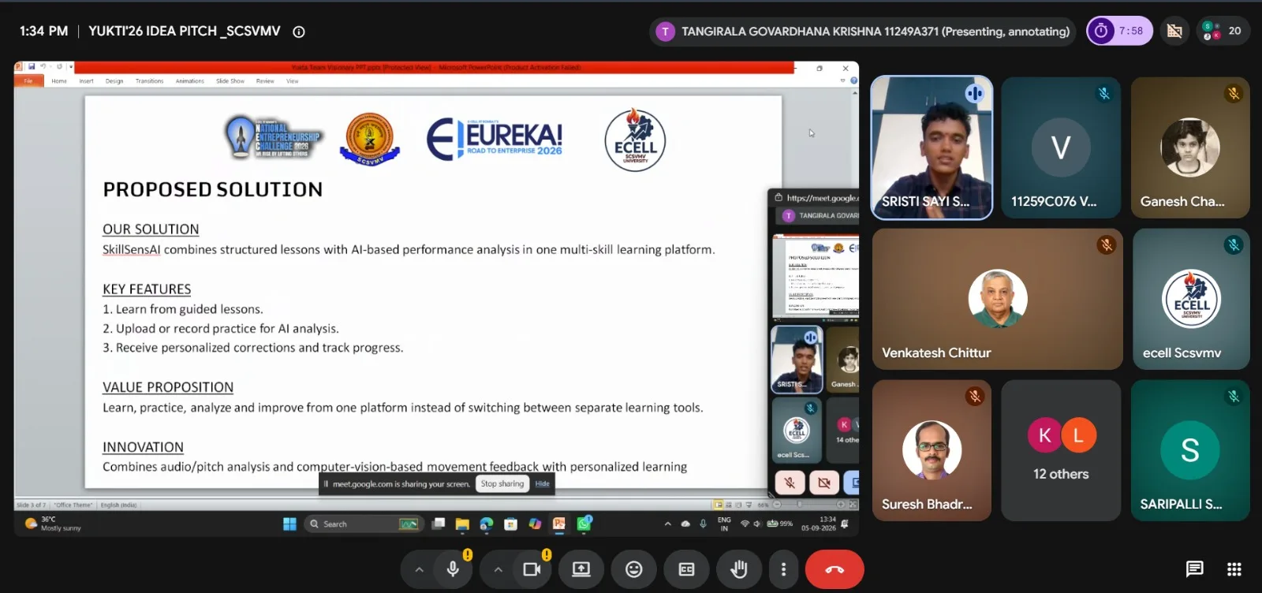1262x593 pixels.
Task: Switch to PowerPoint View tab
Action: 293,80
